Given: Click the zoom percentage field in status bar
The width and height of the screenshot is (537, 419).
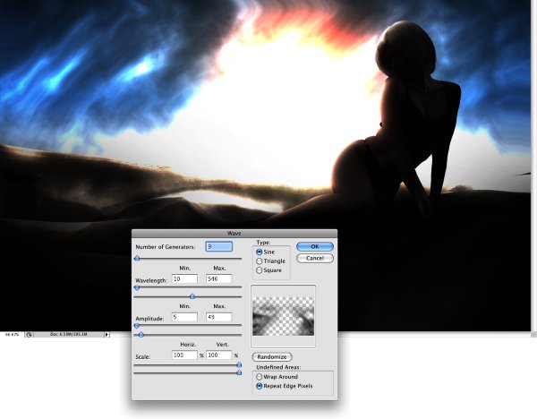Looking at the screenshot, I should (x=13, y=334).
